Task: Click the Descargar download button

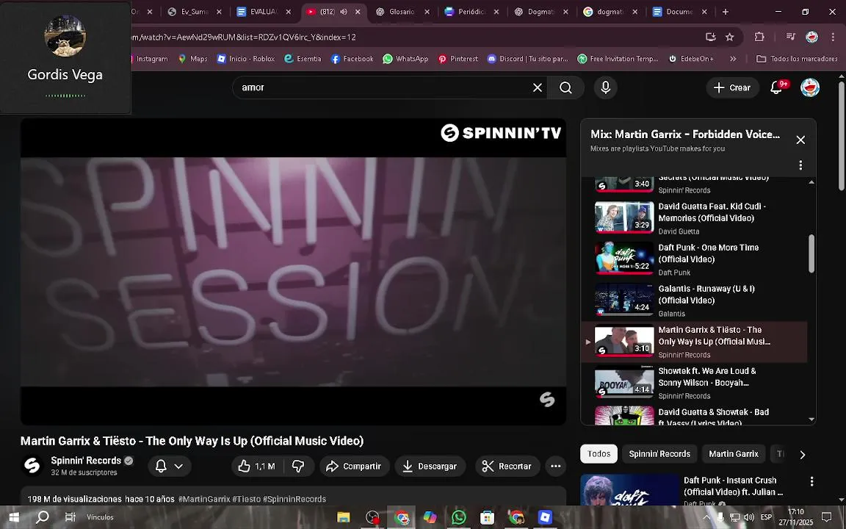Action: [430, 466]
